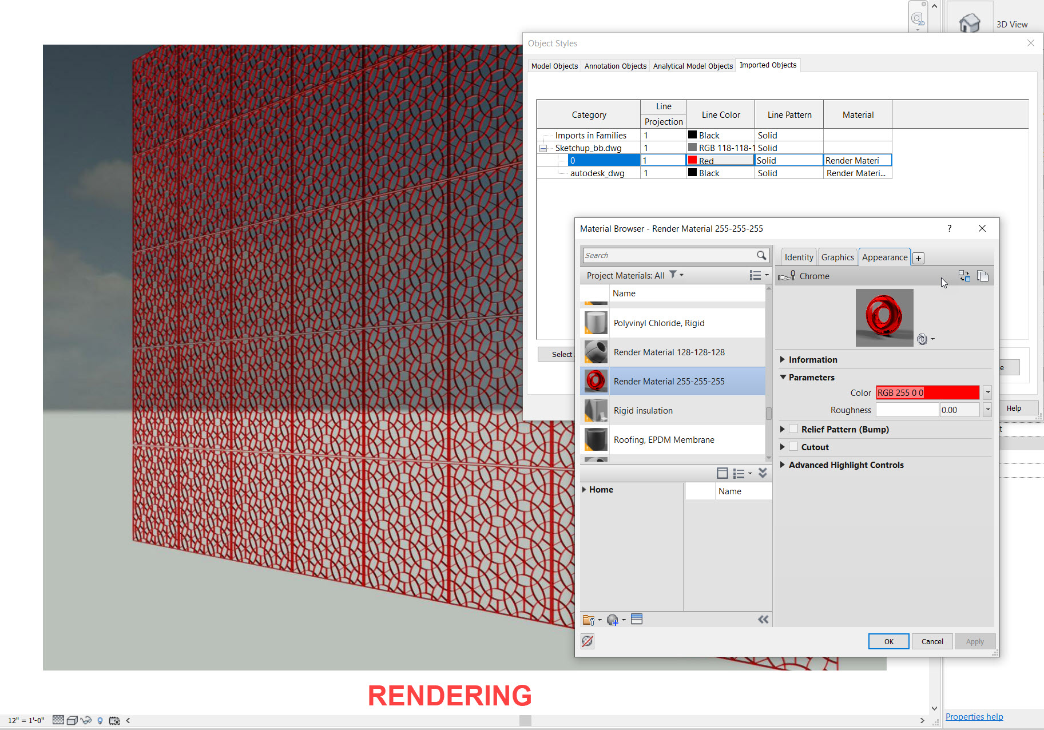Open the Create New Material icon

613,620
